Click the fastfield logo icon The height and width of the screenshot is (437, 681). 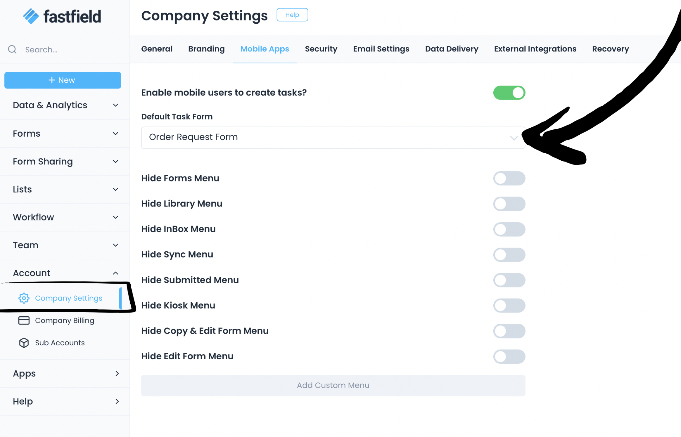pos(31,16)
